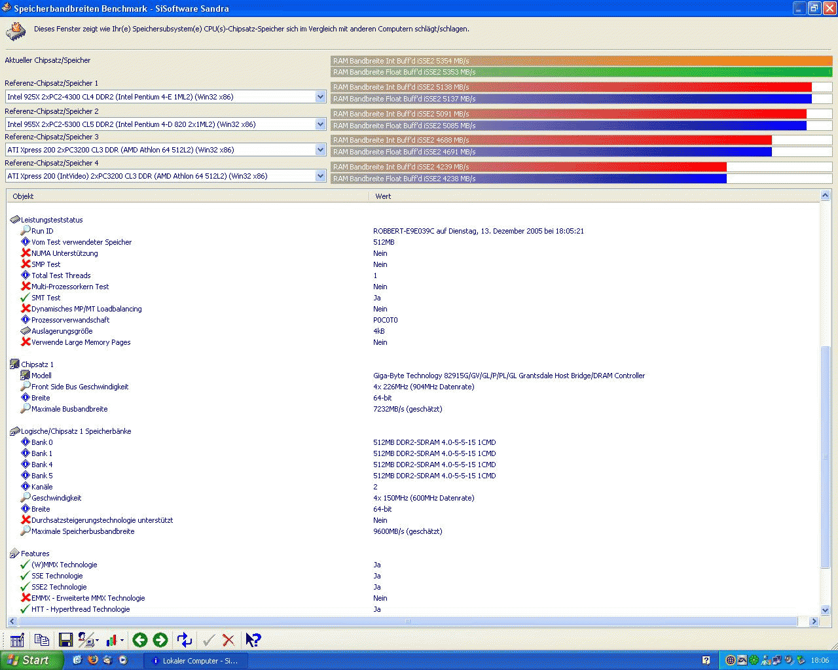The width and height of the screenshot is (838, 670).
Task: Click the magnifier icon beside Run ID
Action: (x=26, y=231)
